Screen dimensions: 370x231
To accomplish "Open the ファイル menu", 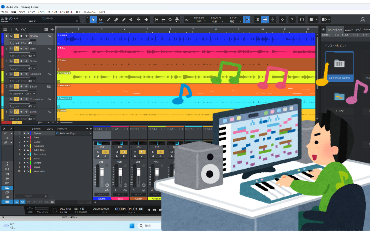I will (4, 12).
